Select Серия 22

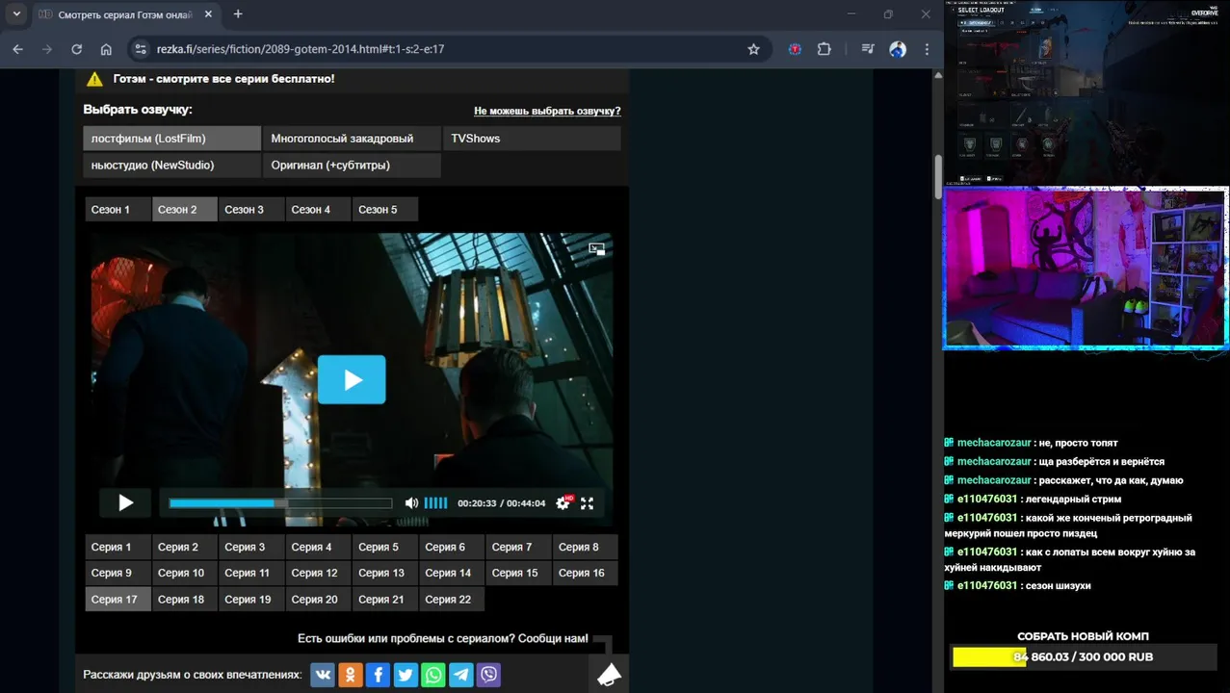pyautogui.click(x=452, y=599)
